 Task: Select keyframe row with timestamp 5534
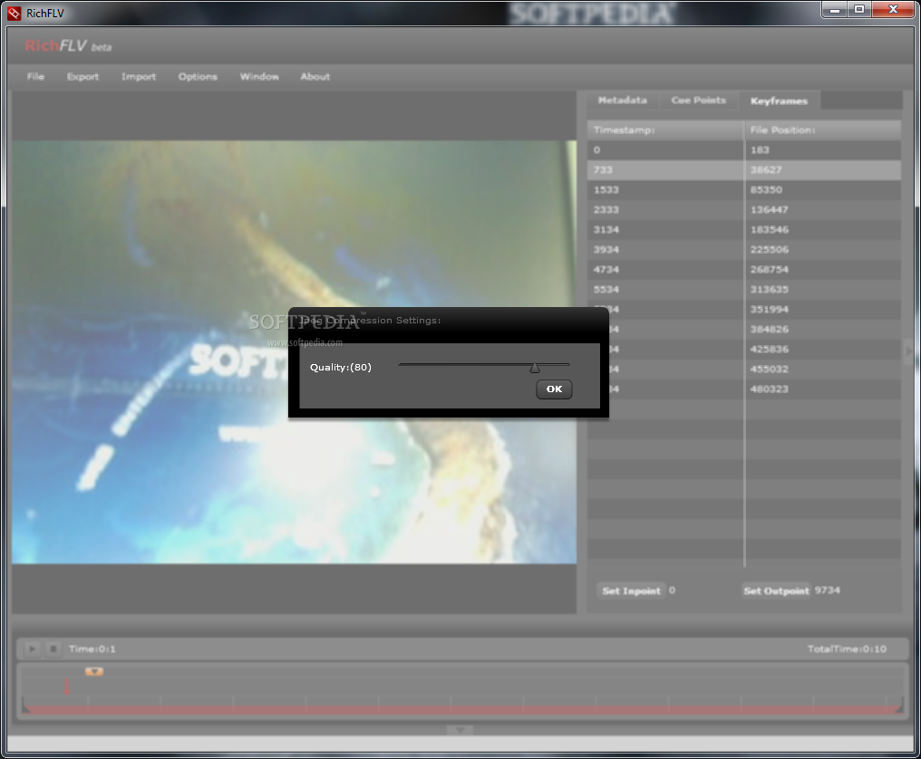[x=743, y=290]
